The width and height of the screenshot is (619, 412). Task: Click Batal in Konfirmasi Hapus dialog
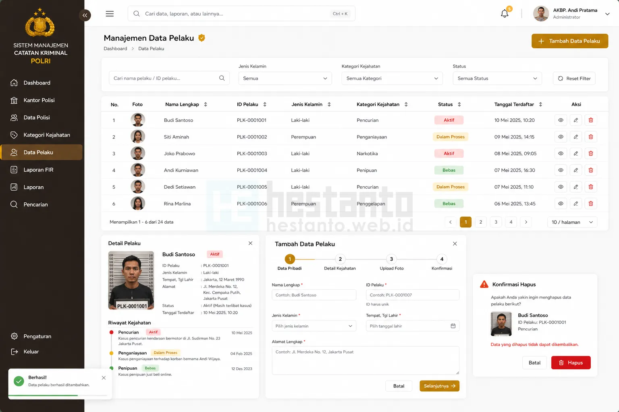point(534,363)
